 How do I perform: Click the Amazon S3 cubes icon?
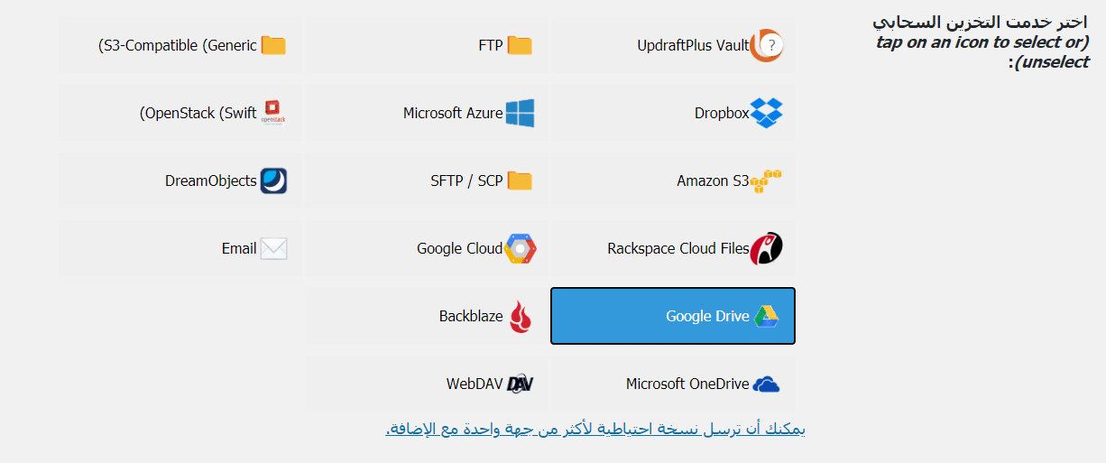coord(766,181)
